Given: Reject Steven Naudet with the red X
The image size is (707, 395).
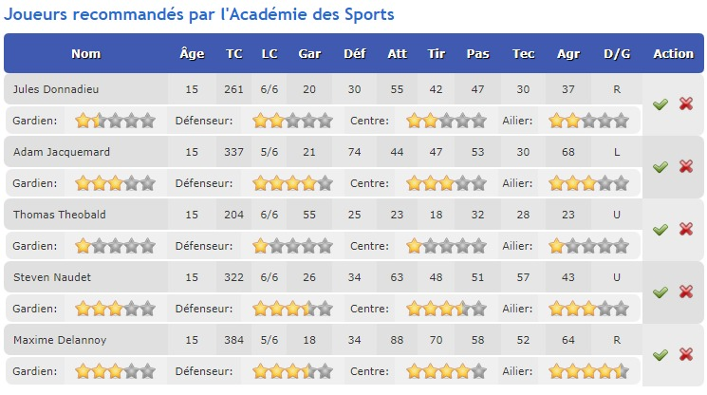Looking at the screenshot, I should (x=686, y=292).
